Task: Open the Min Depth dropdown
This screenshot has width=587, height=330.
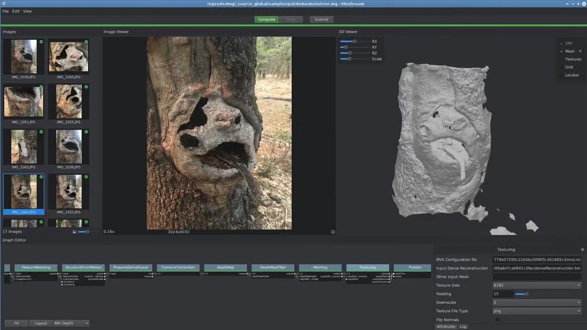Action: pos(71,323)
